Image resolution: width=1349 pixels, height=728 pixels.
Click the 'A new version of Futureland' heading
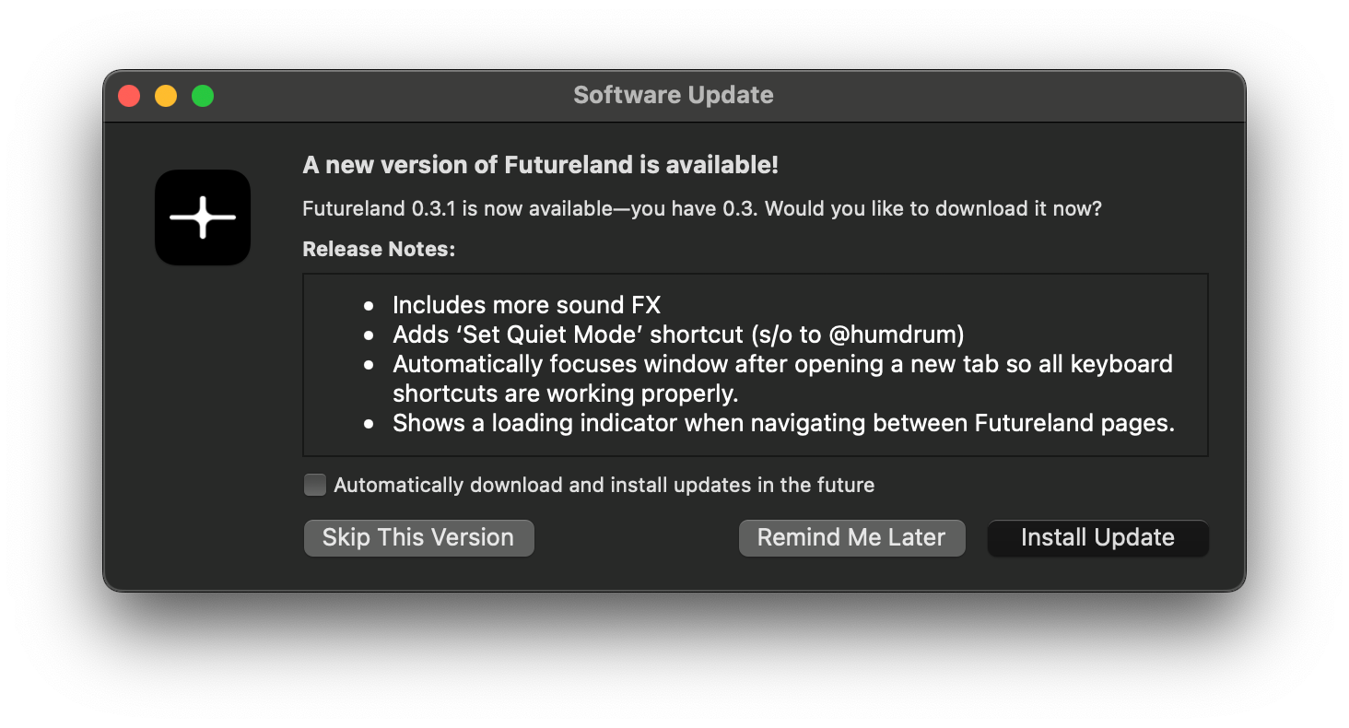(540, 165)
